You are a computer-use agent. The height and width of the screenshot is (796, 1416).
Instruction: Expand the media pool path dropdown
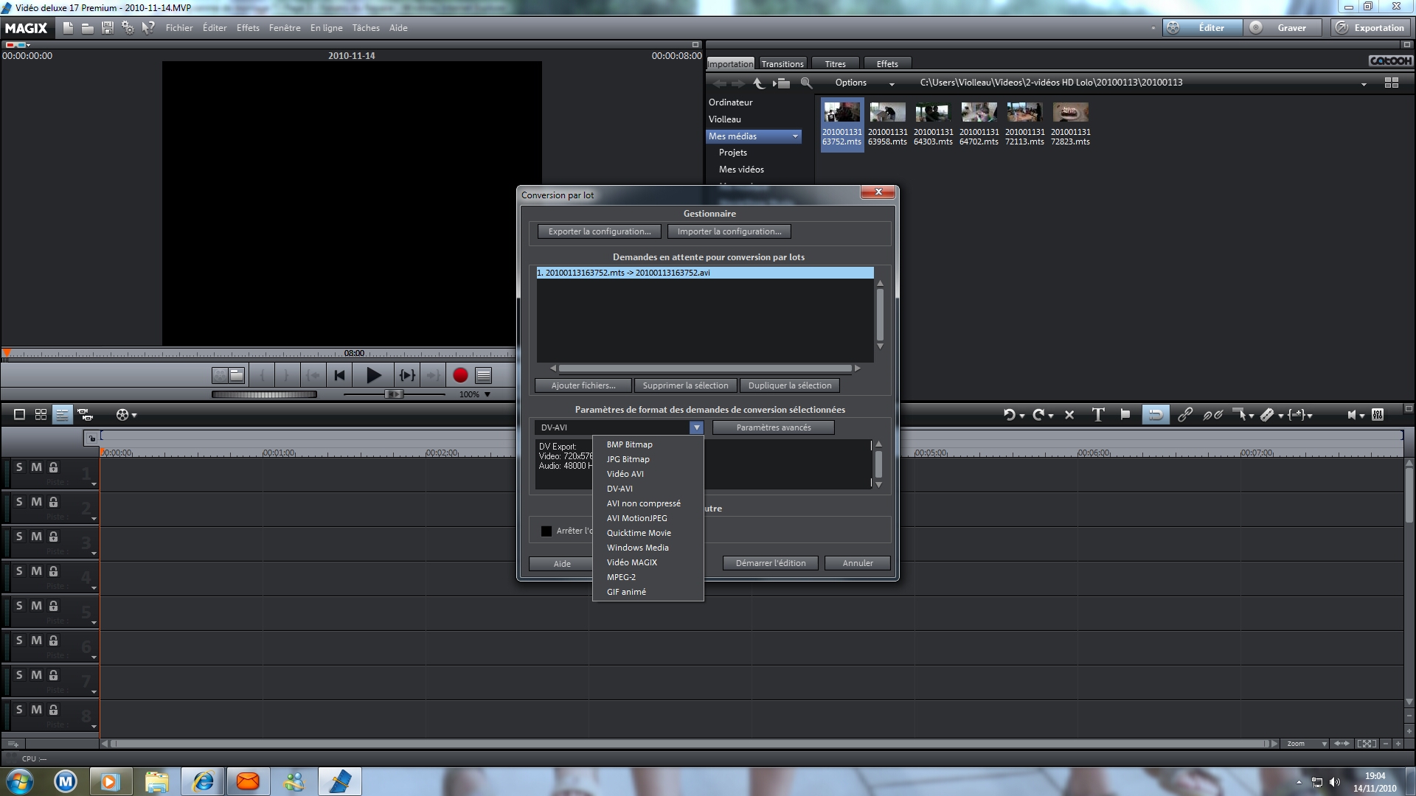coord(1364,84)
